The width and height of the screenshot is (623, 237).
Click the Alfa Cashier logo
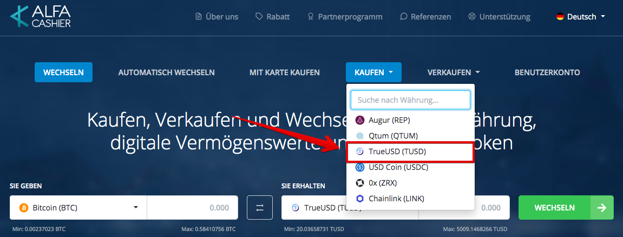(x=40, y=16)
